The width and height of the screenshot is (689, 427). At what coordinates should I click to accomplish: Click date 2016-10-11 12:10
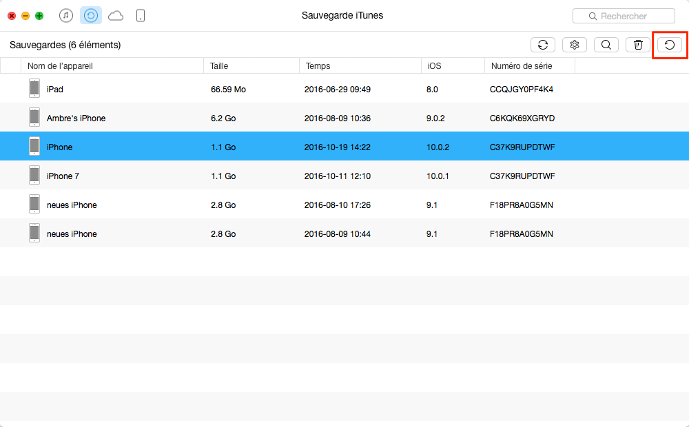pos(337,176)
